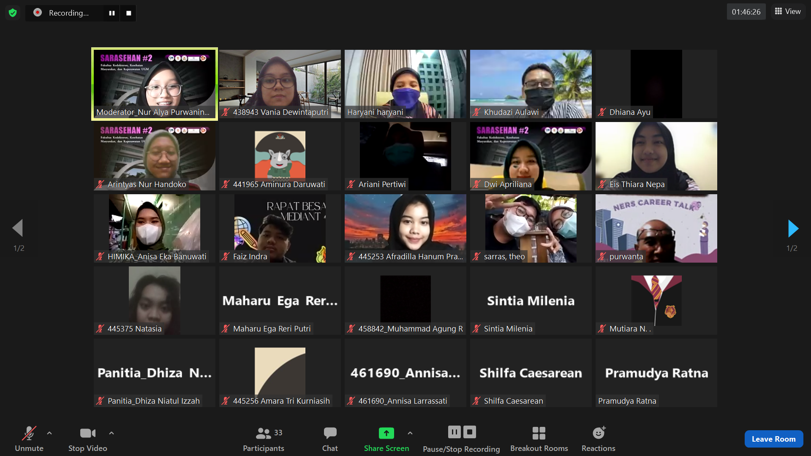
Task: Stop recording from the bottom toolbar
Action: coord(469,432)
